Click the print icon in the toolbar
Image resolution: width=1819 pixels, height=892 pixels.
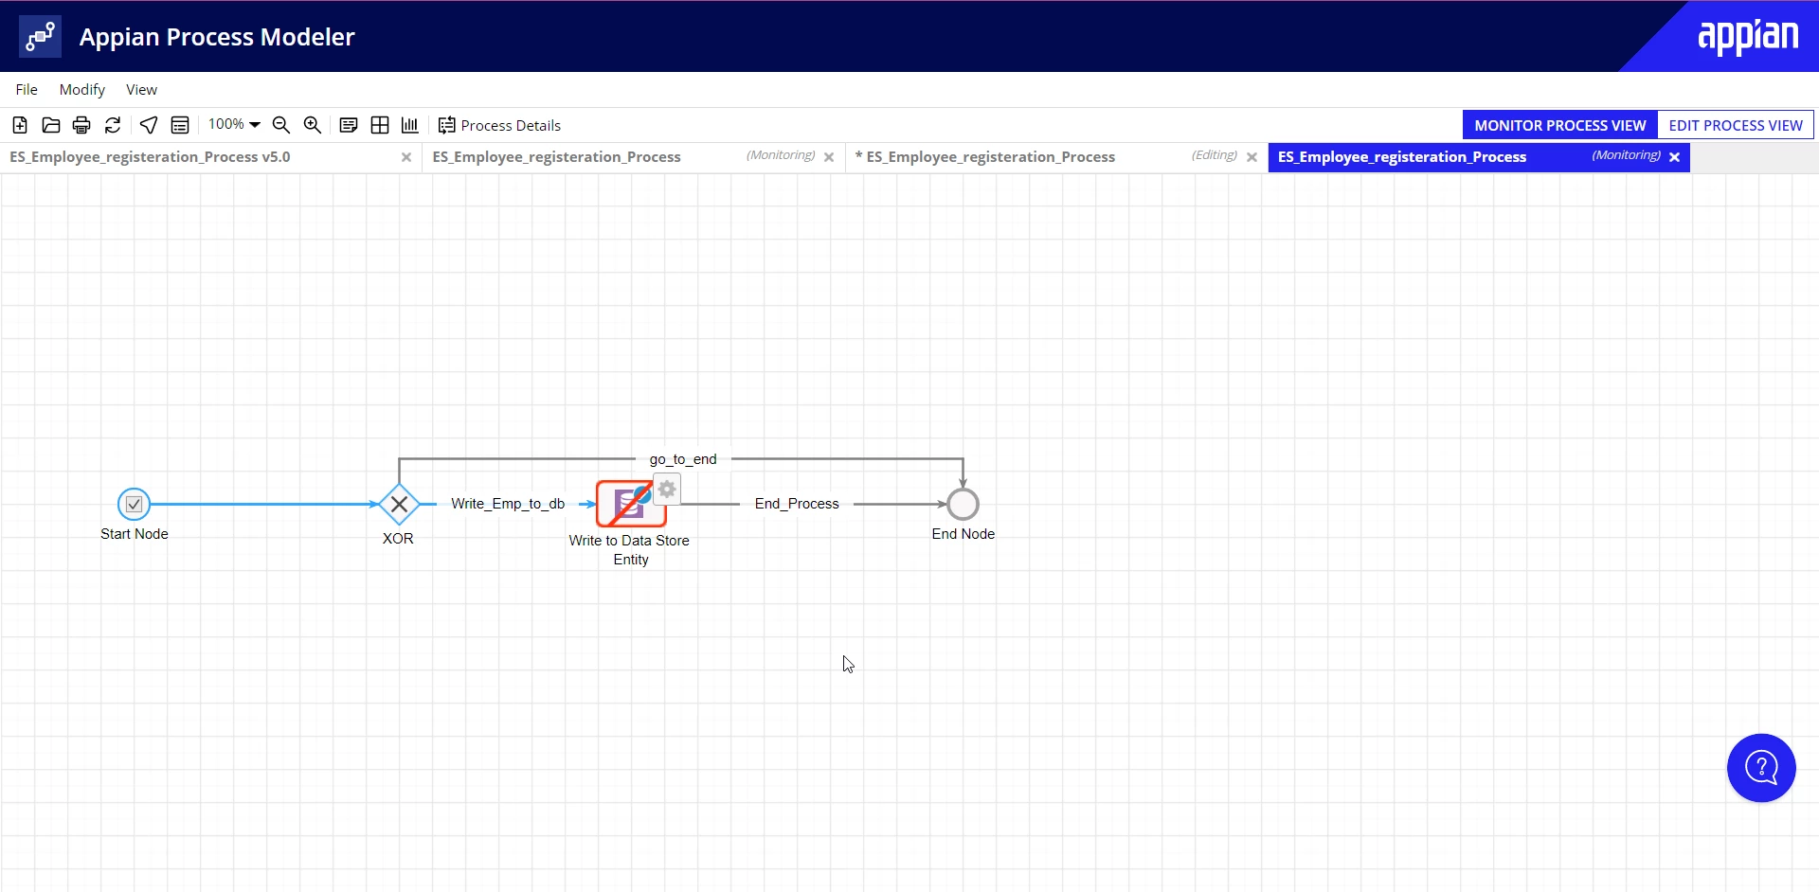[x=81, y=125]
